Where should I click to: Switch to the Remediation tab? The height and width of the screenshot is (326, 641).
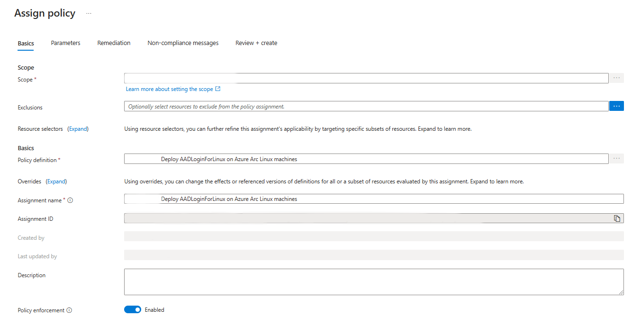(114, 43)
